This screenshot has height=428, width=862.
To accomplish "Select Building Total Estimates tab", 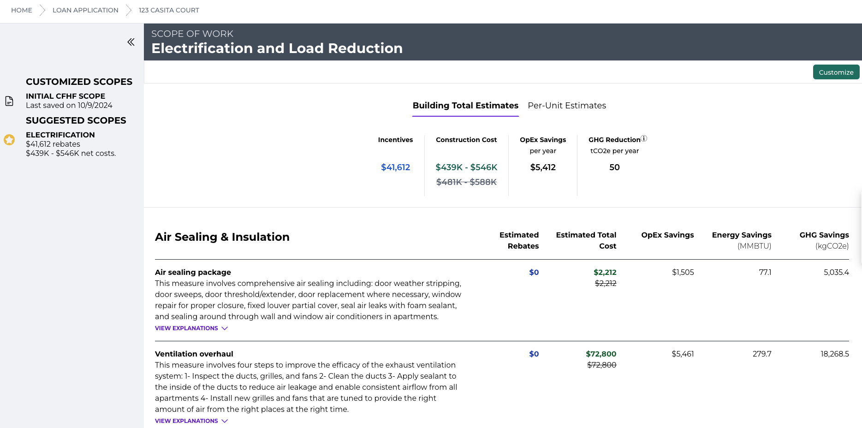I will pyautogui.click(x=465, y=106).
